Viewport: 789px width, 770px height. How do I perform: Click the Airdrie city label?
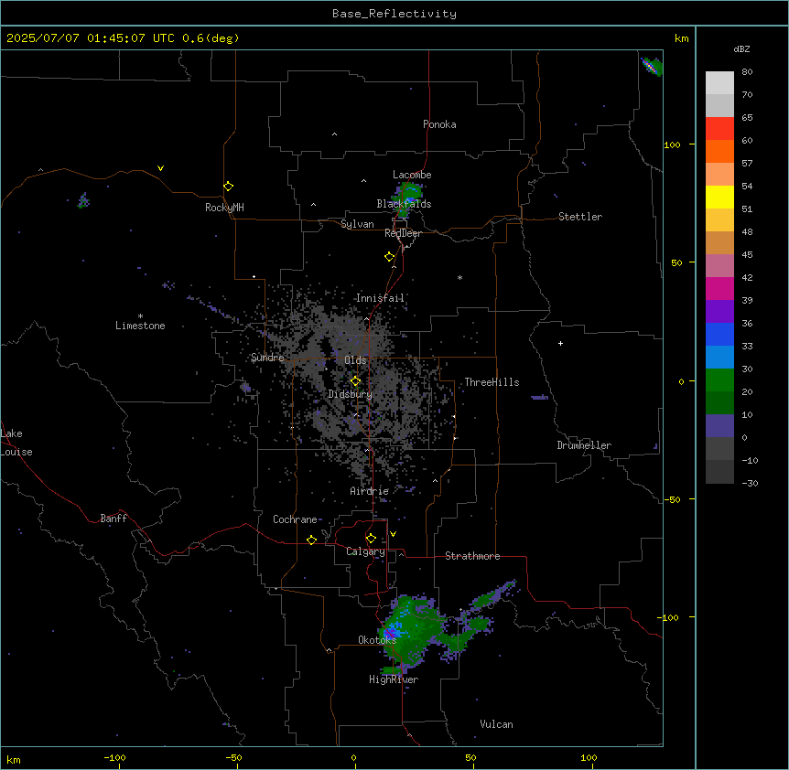(x=370, y=491)
